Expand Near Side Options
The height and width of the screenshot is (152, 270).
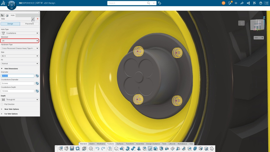coord(2,109)
